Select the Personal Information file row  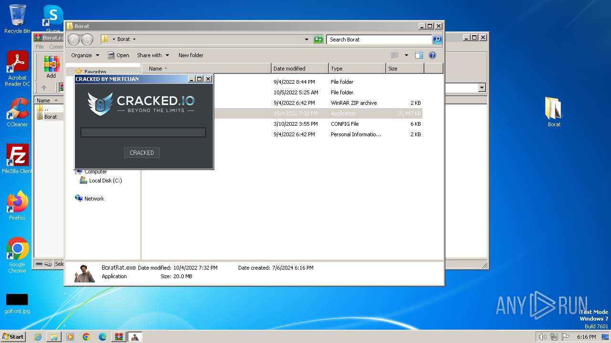(318, 134)
